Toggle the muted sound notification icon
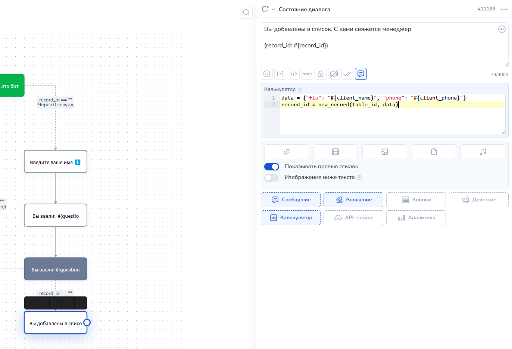The height and width of the screenshot is (349, 512). [334, 74]
